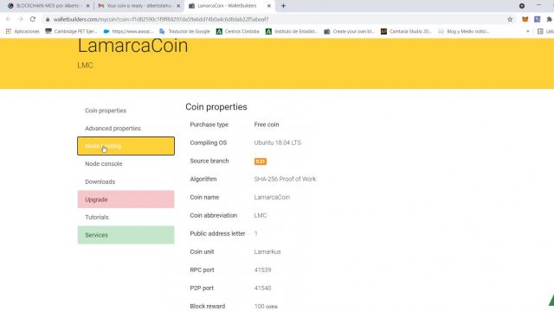This screenshot has width=554, height=311.
Task: Switch to the BLOCKCHAIN-MDS browser tab
Action: click(x=48, y=6)
